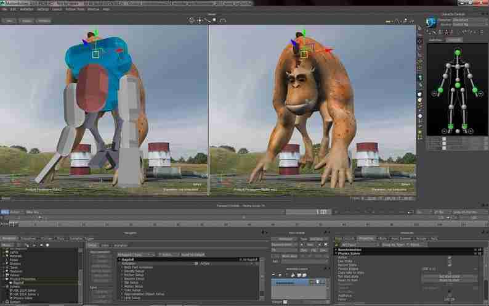Click the head effector on character representation
Image resolution: width=489 pixels, height=306 pixels.
(457, 52)
